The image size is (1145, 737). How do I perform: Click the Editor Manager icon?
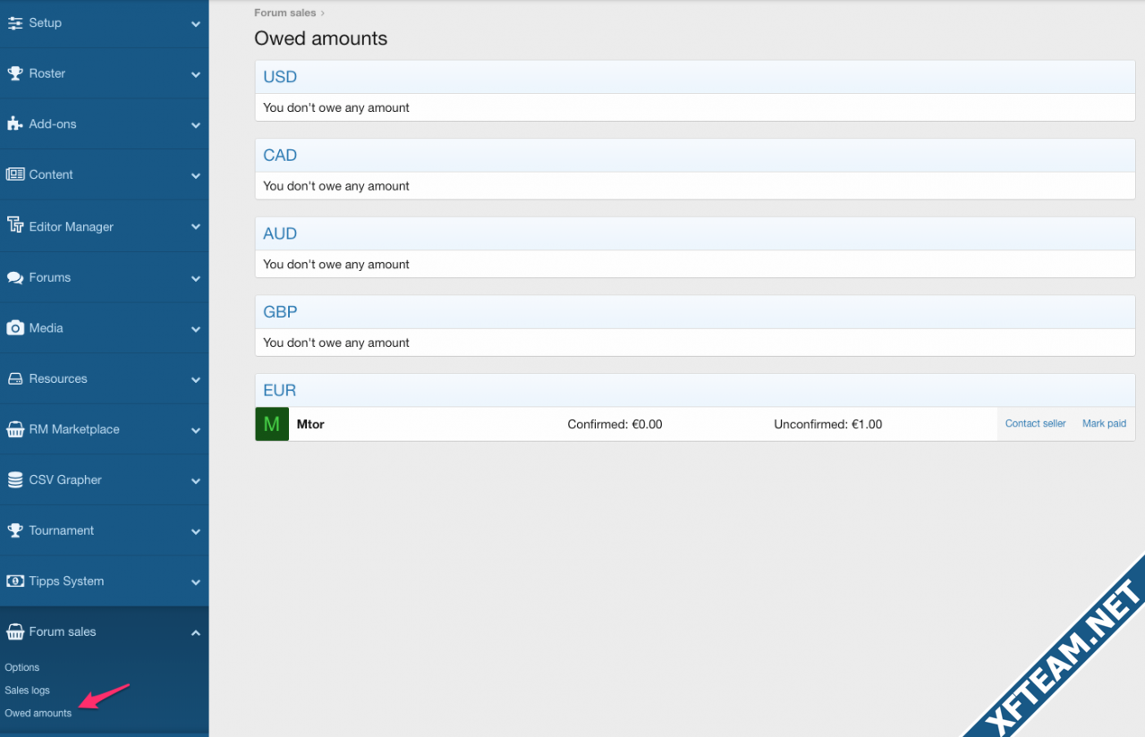click(x=15, y=225)
